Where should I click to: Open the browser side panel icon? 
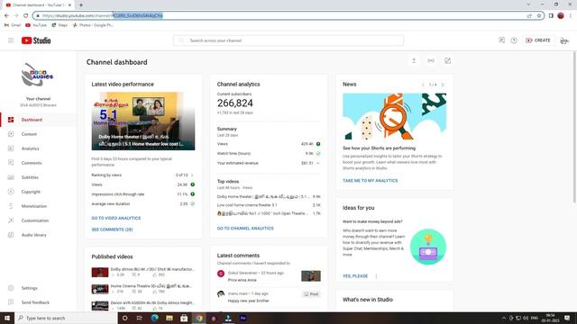[551, 16]
